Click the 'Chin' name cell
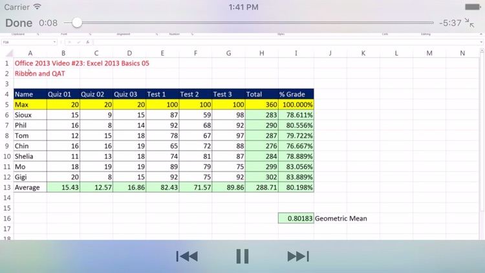The height and width of the screenshot is (273, 485). [30, 146]
